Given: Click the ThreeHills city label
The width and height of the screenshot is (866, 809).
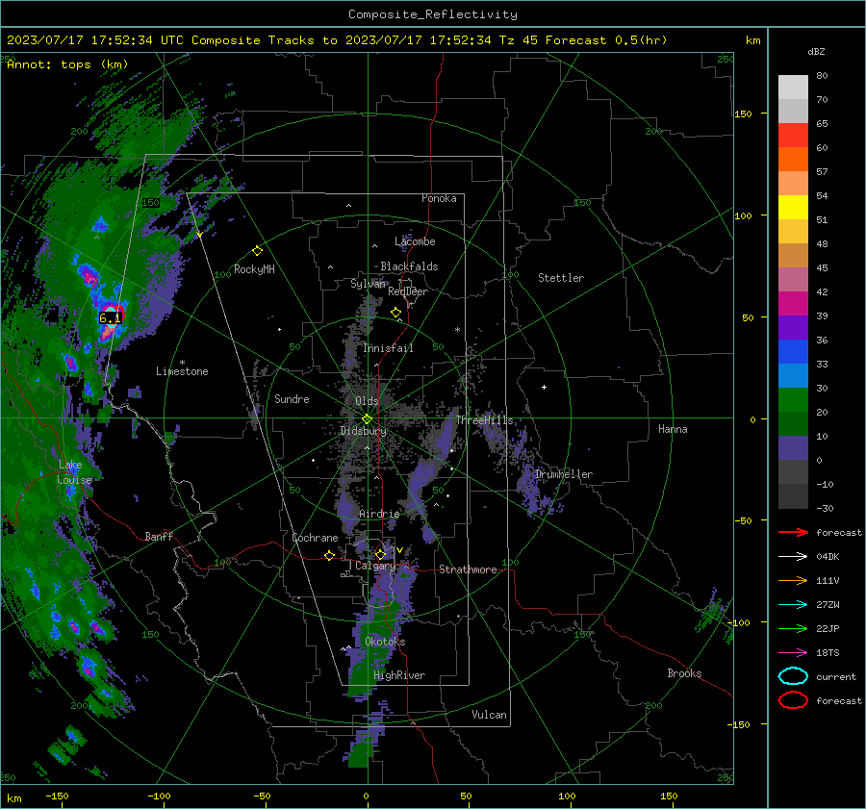Looking at the screenshot, I should [484, 420].
